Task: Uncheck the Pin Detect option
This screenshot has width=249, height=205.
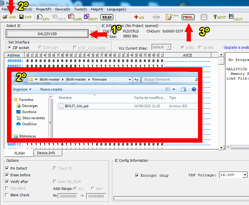Action: click(7, 168)
